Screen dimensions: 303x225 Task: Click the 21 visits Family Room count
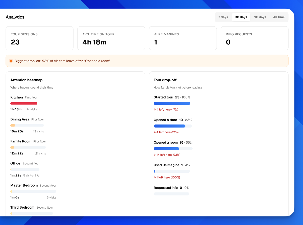pyautogui.click(x=41, y=153)
